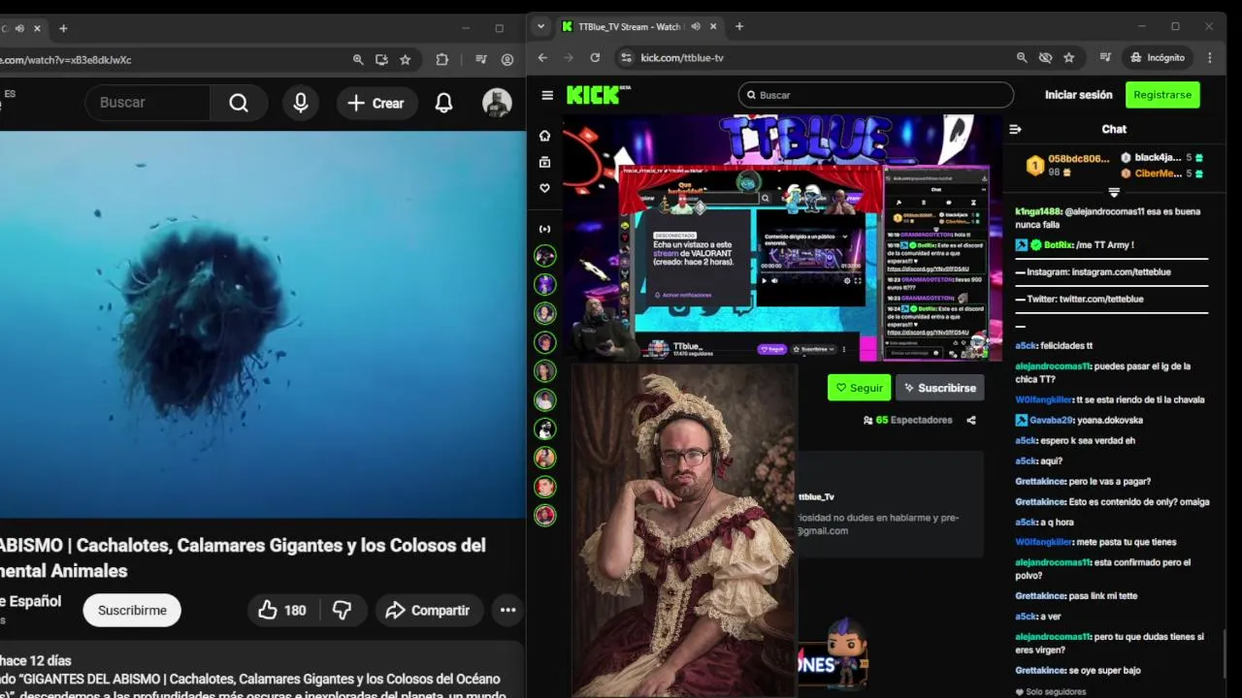Open the Crear menu on YouTube
The height and width of the screenshot is (698, 1242).
point(376,103)
